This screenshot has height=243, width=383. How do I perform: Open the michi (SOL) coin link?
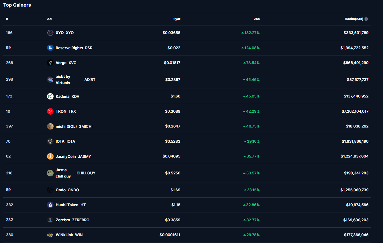point(66,126)
